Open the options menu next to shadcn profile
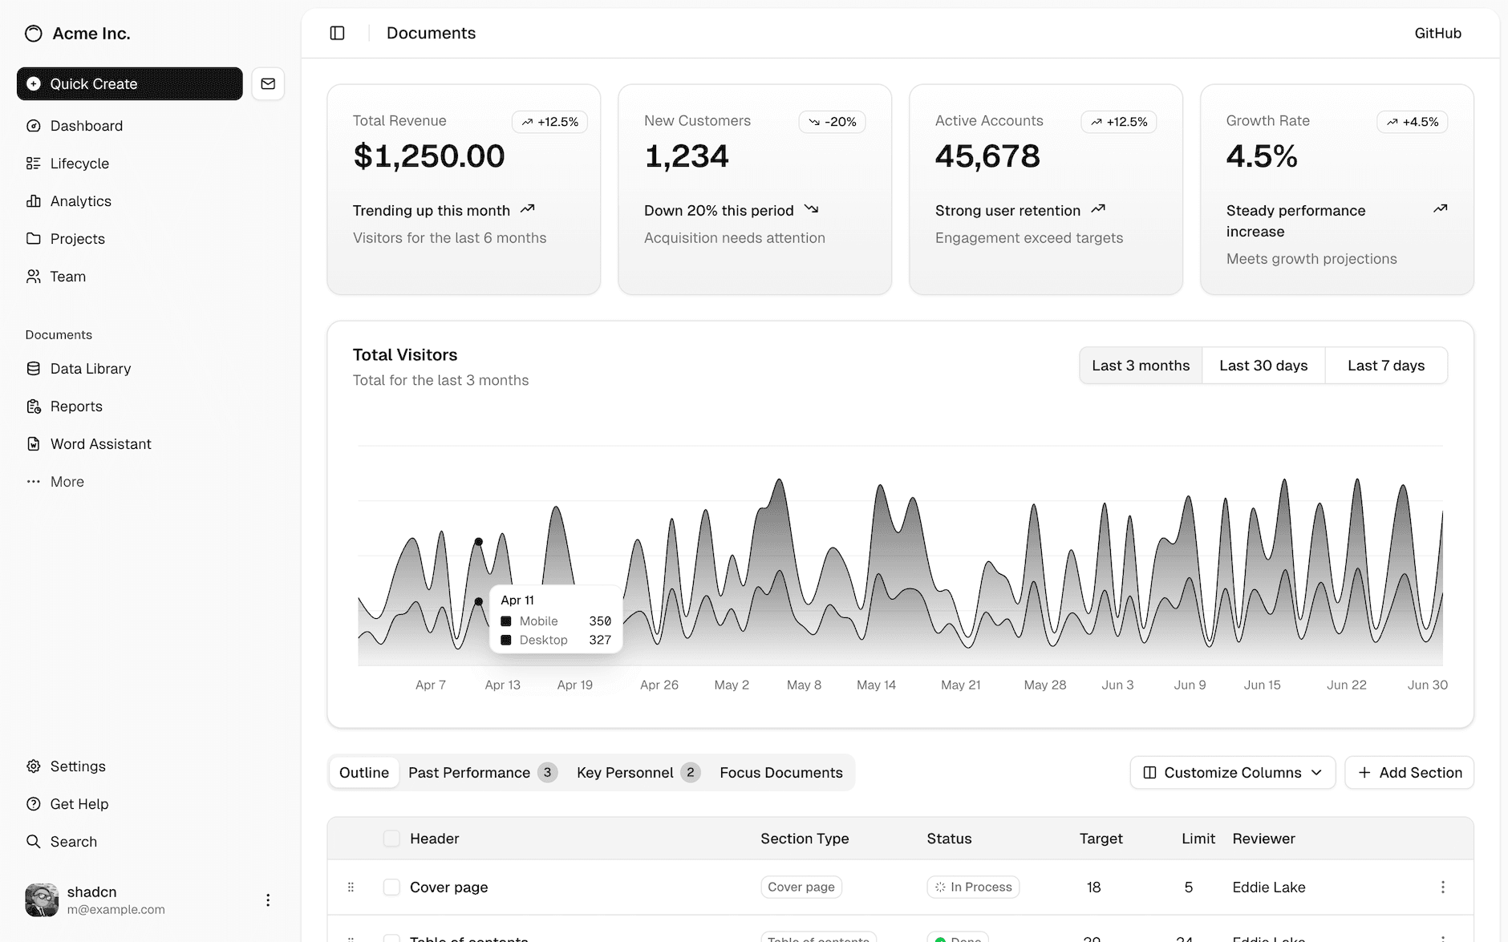The image size is (1508, 942). pos(268,899)
